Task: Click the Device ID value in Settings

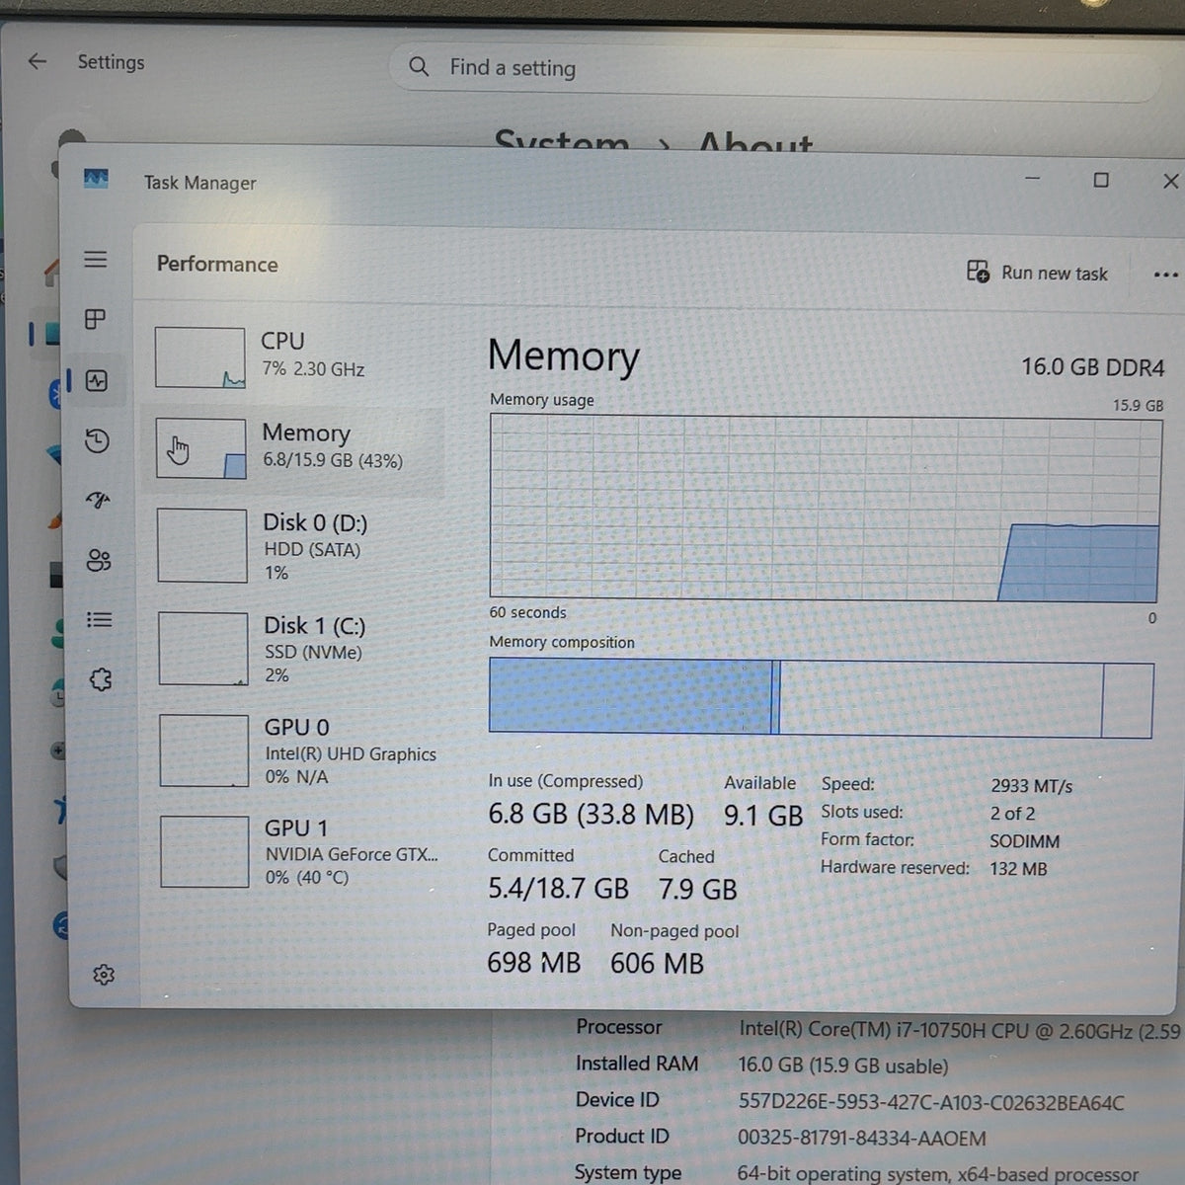Action: (x=930, y=1102)
